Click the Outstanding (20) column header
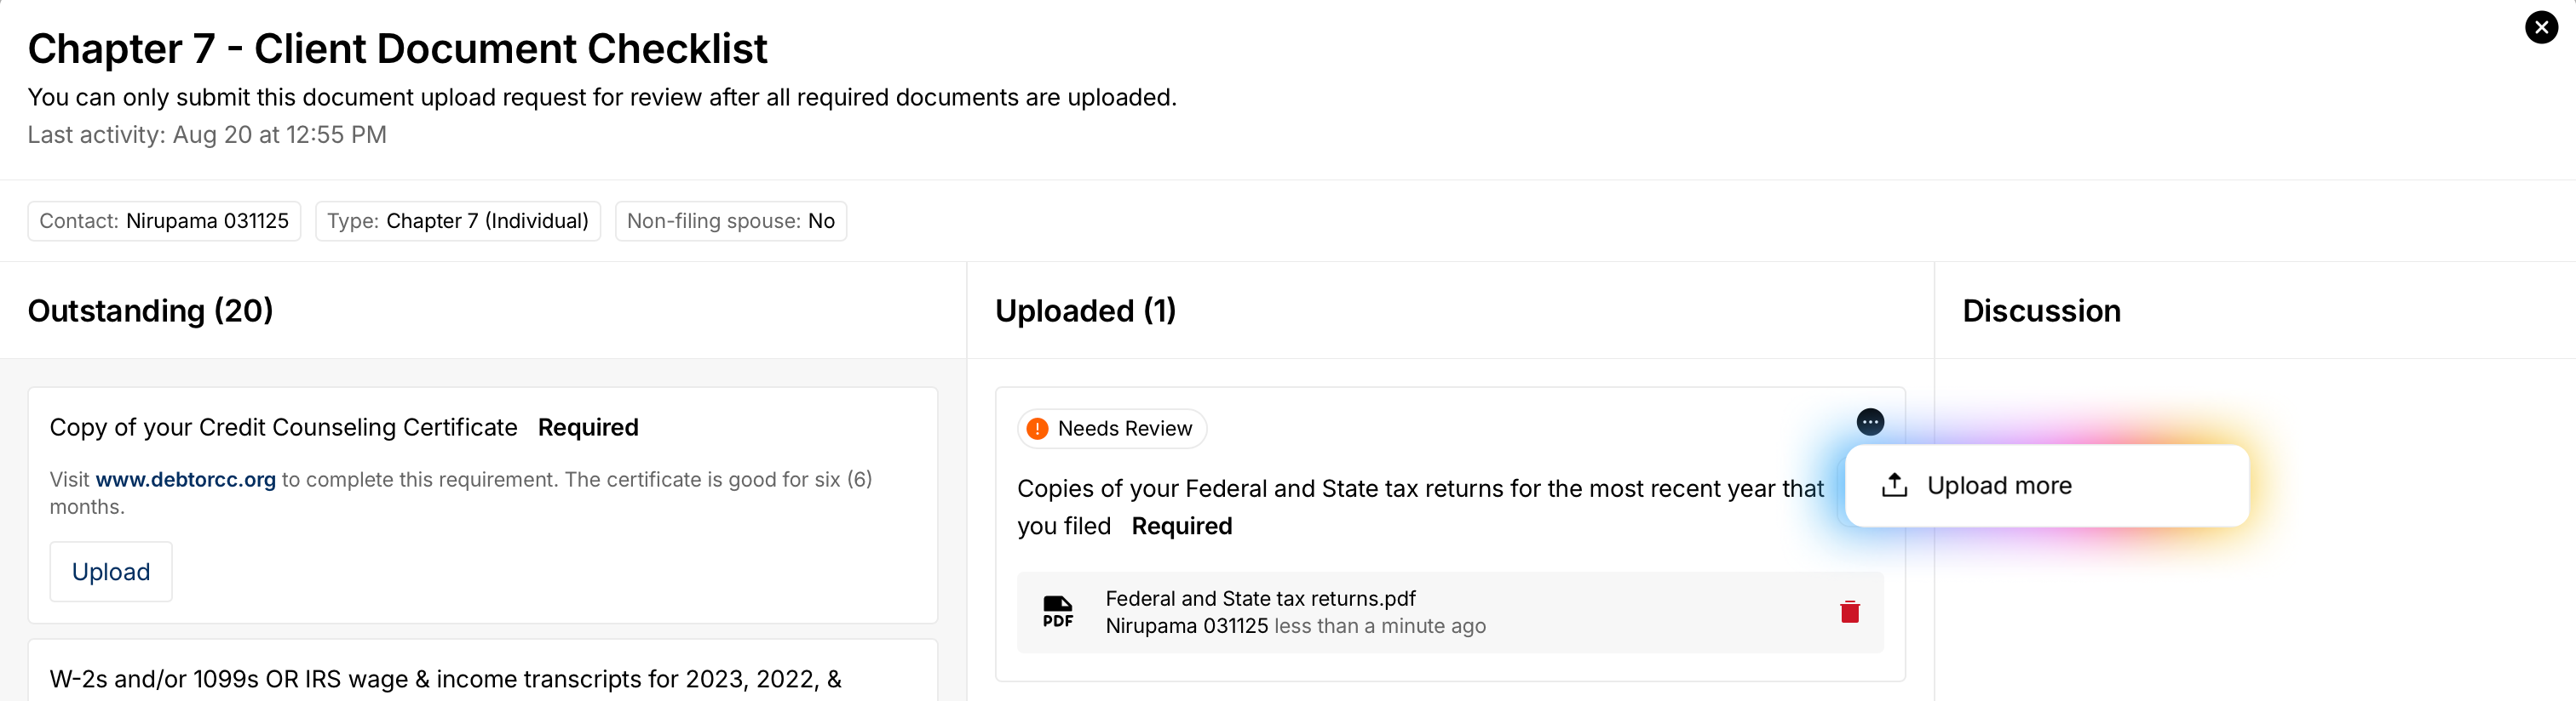Image resolution: width=2576 pixels, height=701 pixels. (150, 311)
